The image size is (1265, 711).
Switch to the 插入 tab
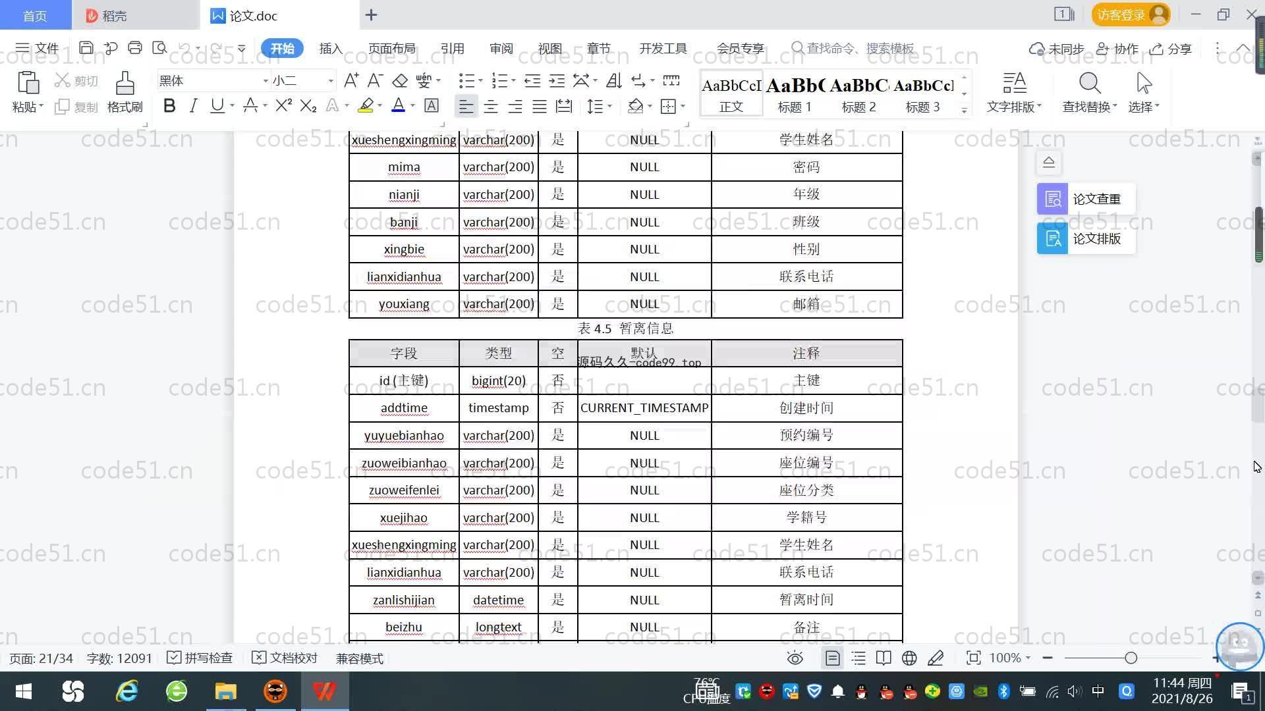(x=331, y=48)
